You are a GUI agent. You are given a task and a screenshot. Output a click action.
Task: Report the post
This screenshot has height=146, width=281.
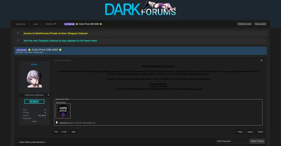(260, 132)
